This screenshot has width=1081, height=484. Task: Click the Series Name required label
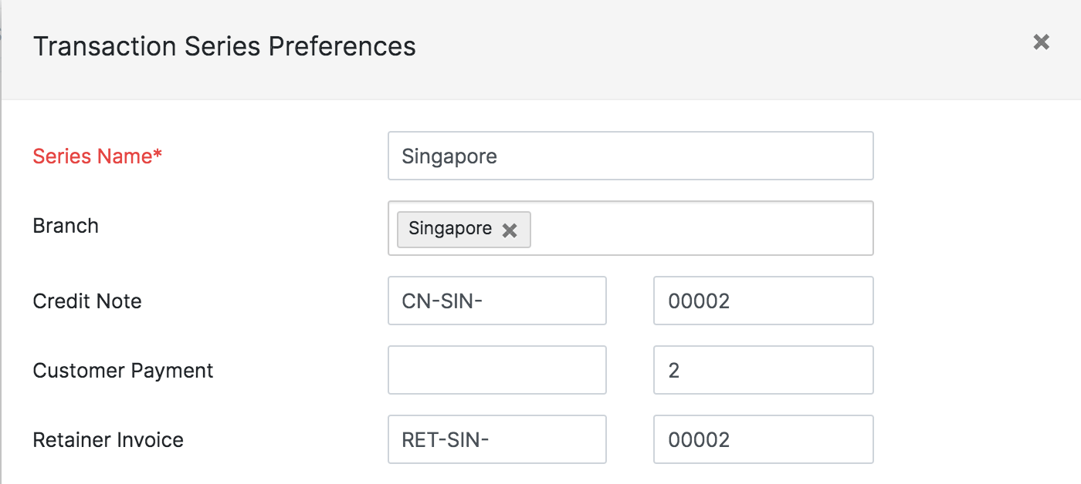pyautogui.click(x=97, y=156)
